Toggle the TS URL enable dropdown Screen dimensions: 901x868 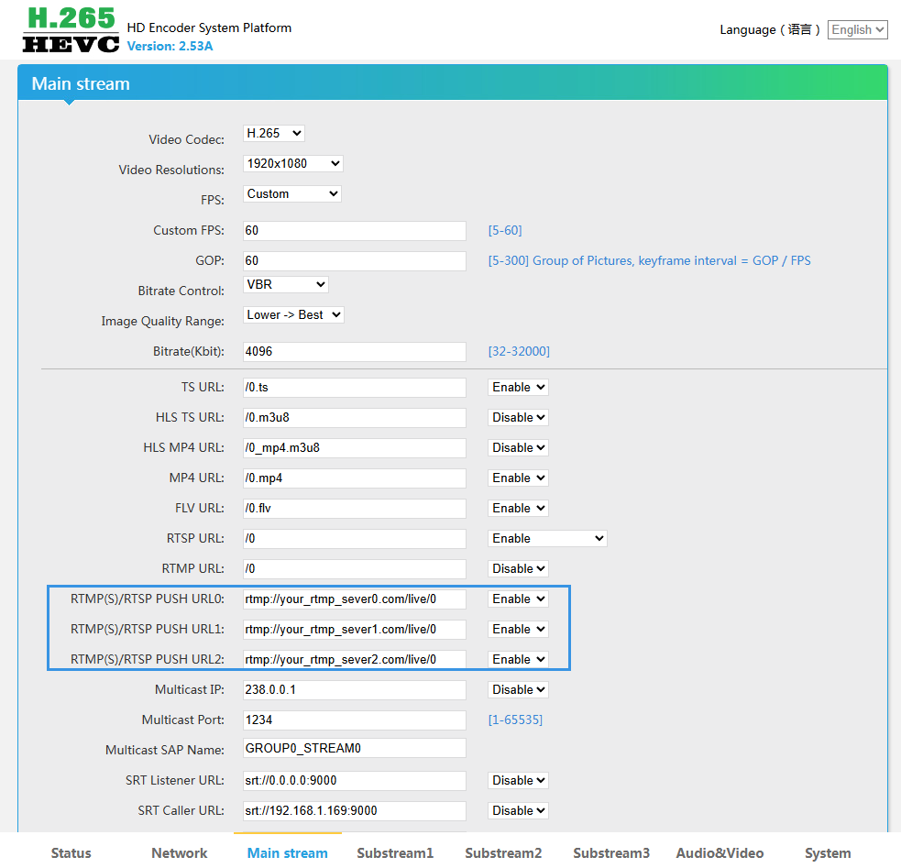[518, 388]
